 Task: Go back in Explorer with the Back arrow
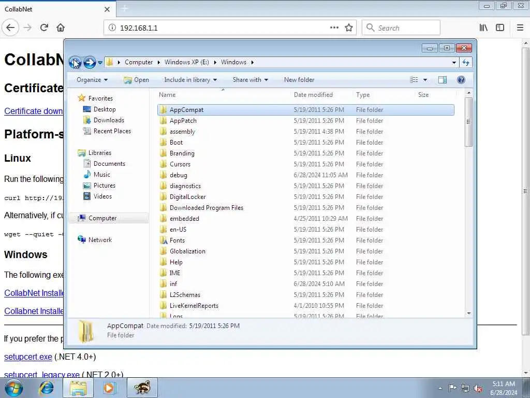75,62
